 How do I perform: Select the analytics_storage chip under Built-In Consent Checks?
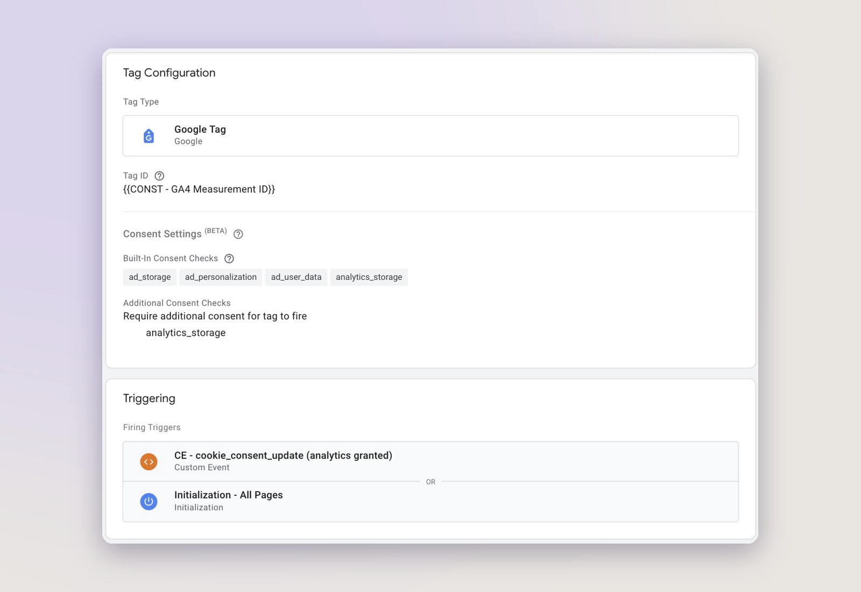369,277
